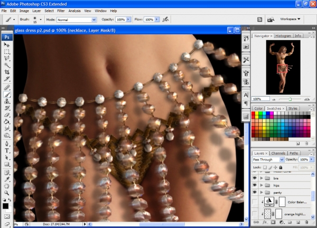Open the Analysis menu
The height and width of the screenshot is (228, 317).
(x=74, y=11)
